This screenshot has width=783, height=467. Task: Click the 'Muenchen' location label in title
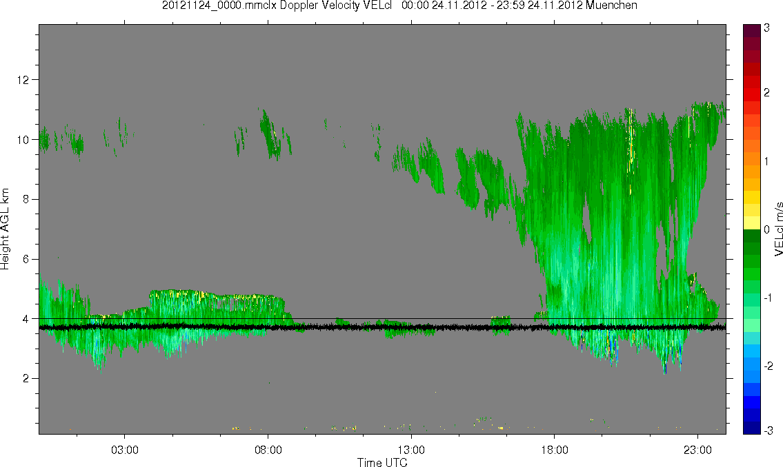[x=611, y=6]
